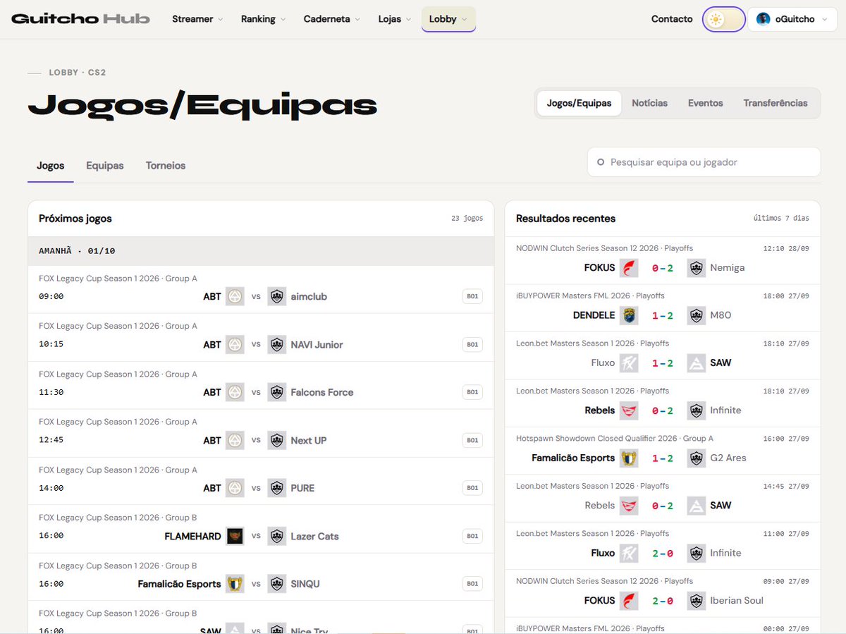Viewport: 846px width, 634px height.
Task: Click the SAW logo in the Rebels 0-2 result
Action: coord(697,506)
